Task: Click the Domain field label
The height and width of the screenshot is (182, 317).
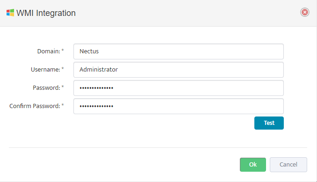Action: coord(49,51)
